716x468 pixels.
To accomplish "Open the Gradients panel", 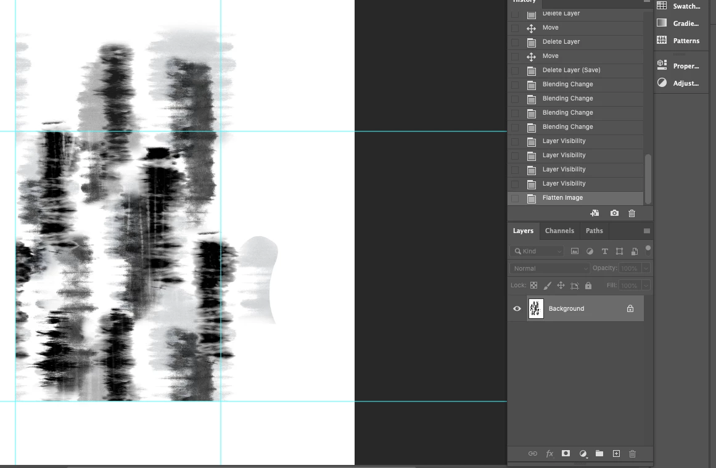I will pyautogui.click(x=678, y=23).
